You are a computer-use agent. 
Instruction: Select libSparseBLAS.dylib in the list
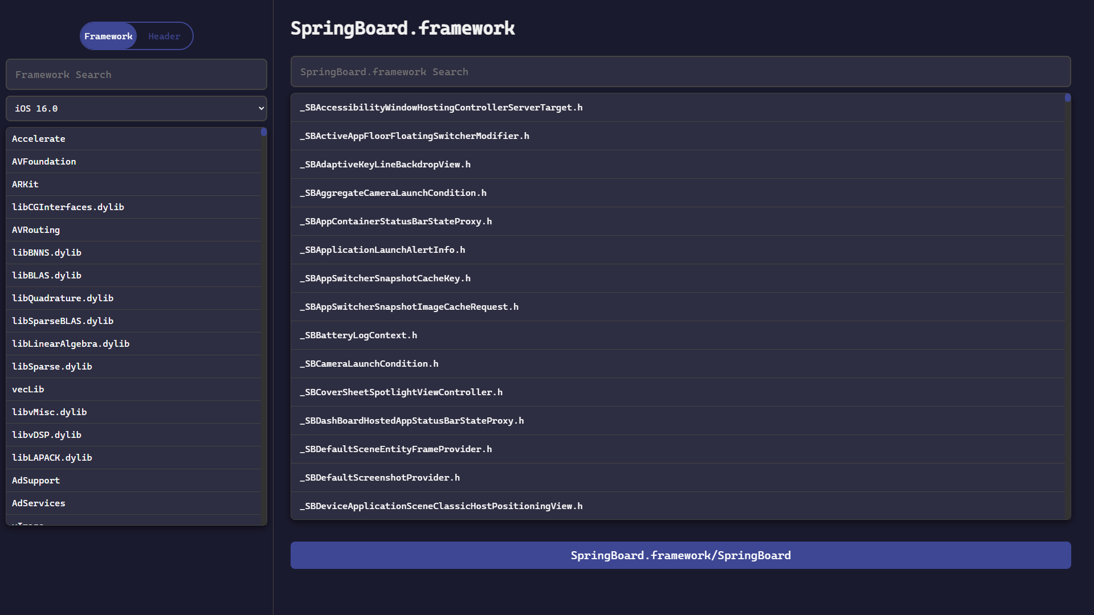tap(133, 321)
